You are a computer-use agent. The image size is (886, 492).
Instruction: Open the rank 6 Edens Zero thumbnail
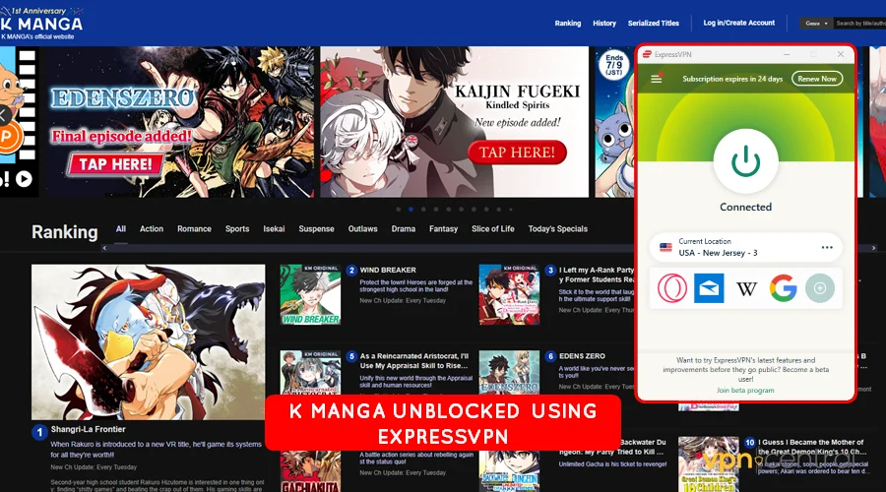coord(509,372)
